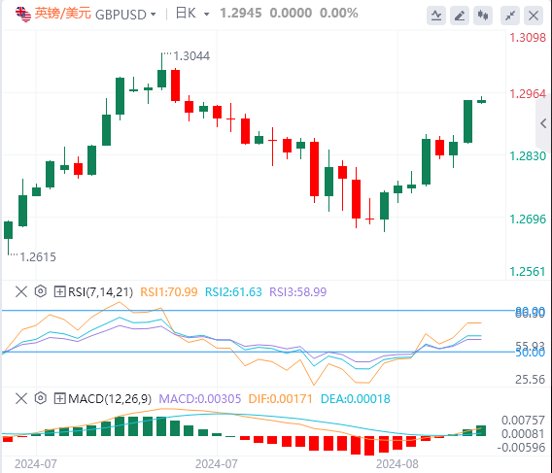The height and width of the screenshot is (473, 552).
Task: Open the GBPUSD symbol dropdown
Action: [x=125, y=15]
